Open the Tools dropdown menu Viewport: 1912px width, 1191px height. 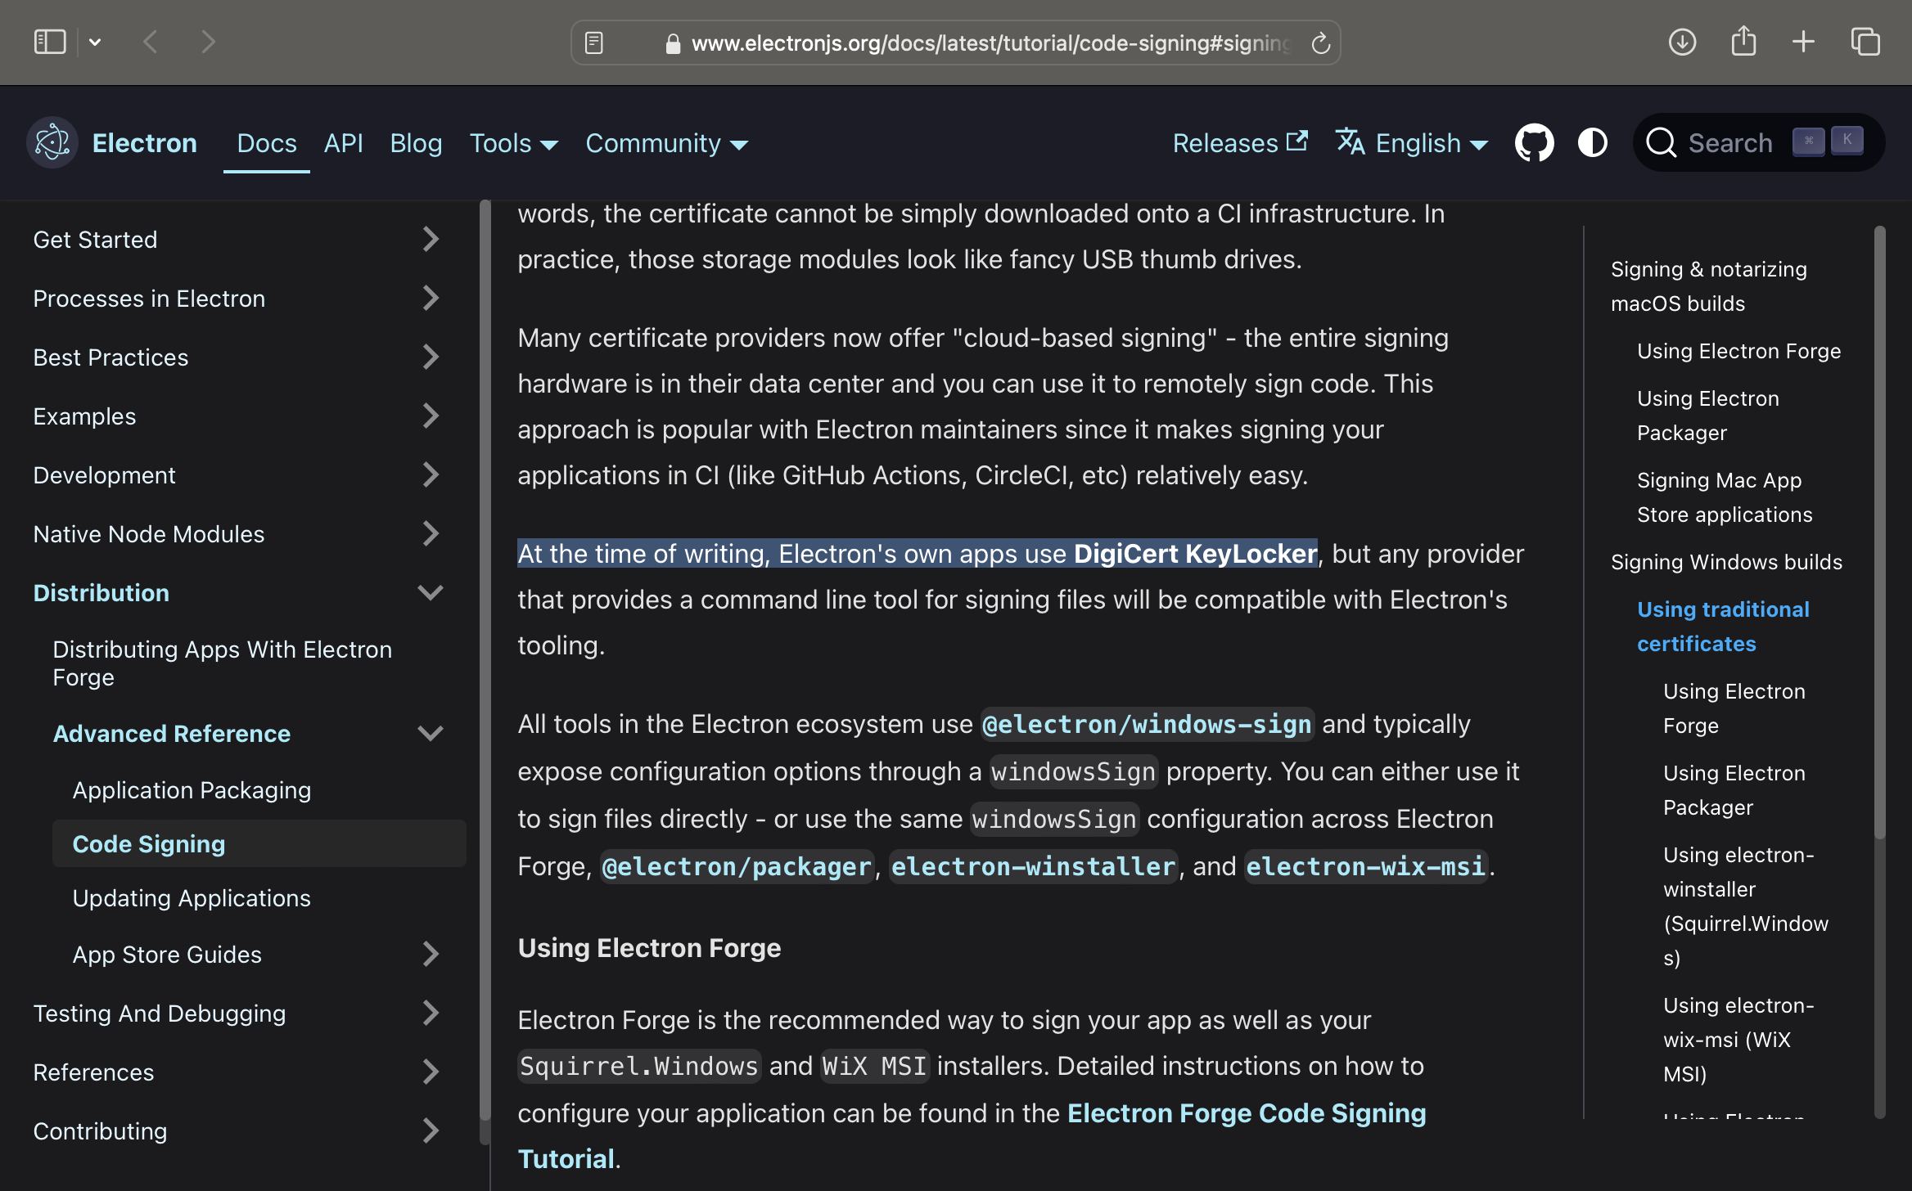[x=513, y=143]
